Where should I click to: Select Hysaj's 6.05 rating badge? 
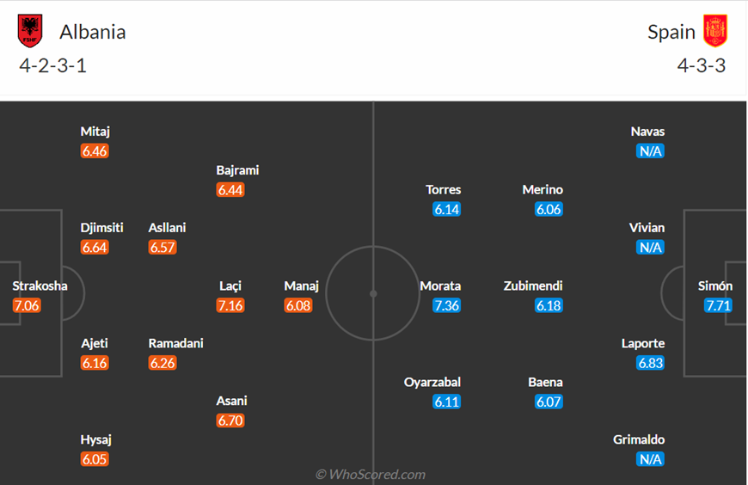click(95, 459)
